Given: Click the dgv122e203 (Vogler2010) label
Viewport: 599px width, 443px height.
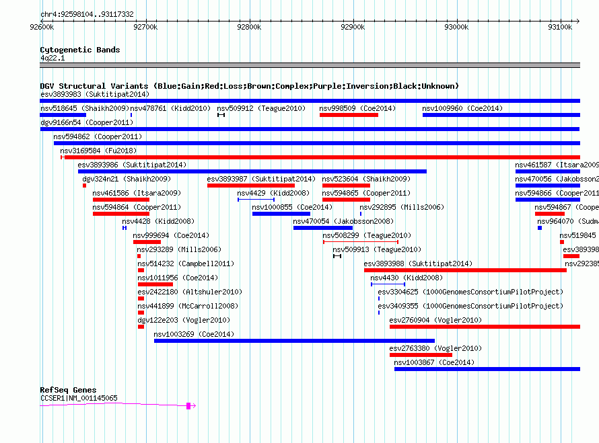Looking at the screenshot, I should (x=184, y=320).
